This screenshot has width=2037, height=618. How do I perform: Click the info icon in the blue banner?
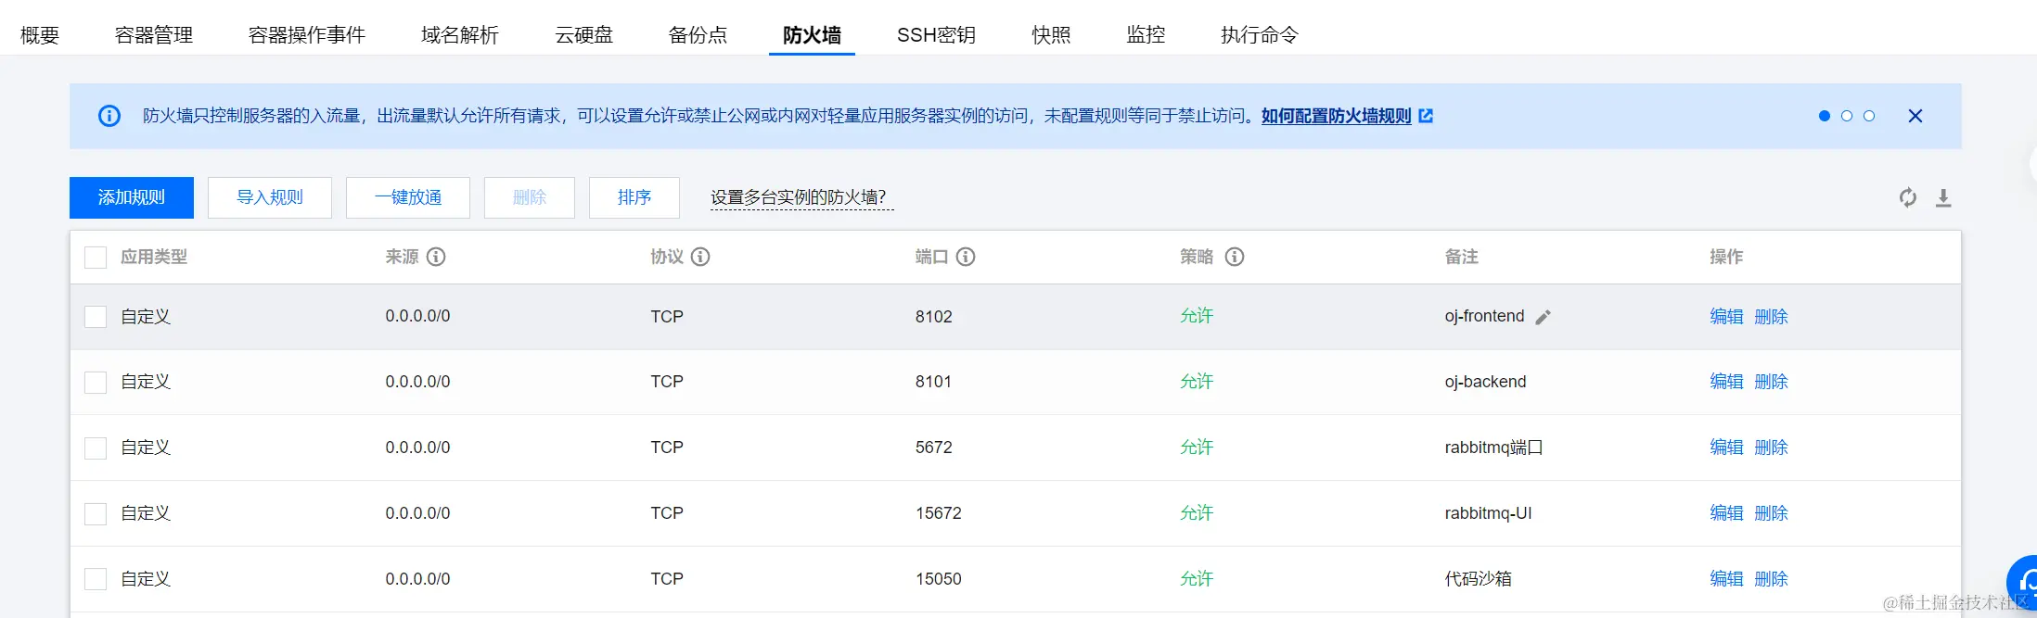coord(109,116)
